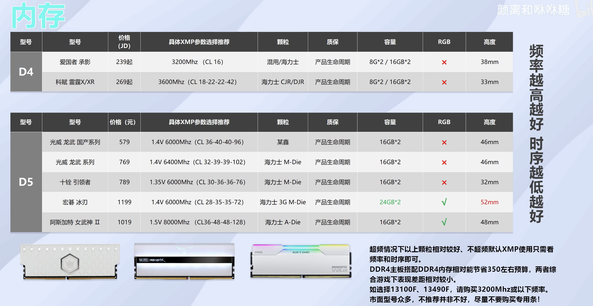Click the T-Force Xtreem ARGB memory image
This screenshot has width=593, height=306.
(x=184, y=262)
